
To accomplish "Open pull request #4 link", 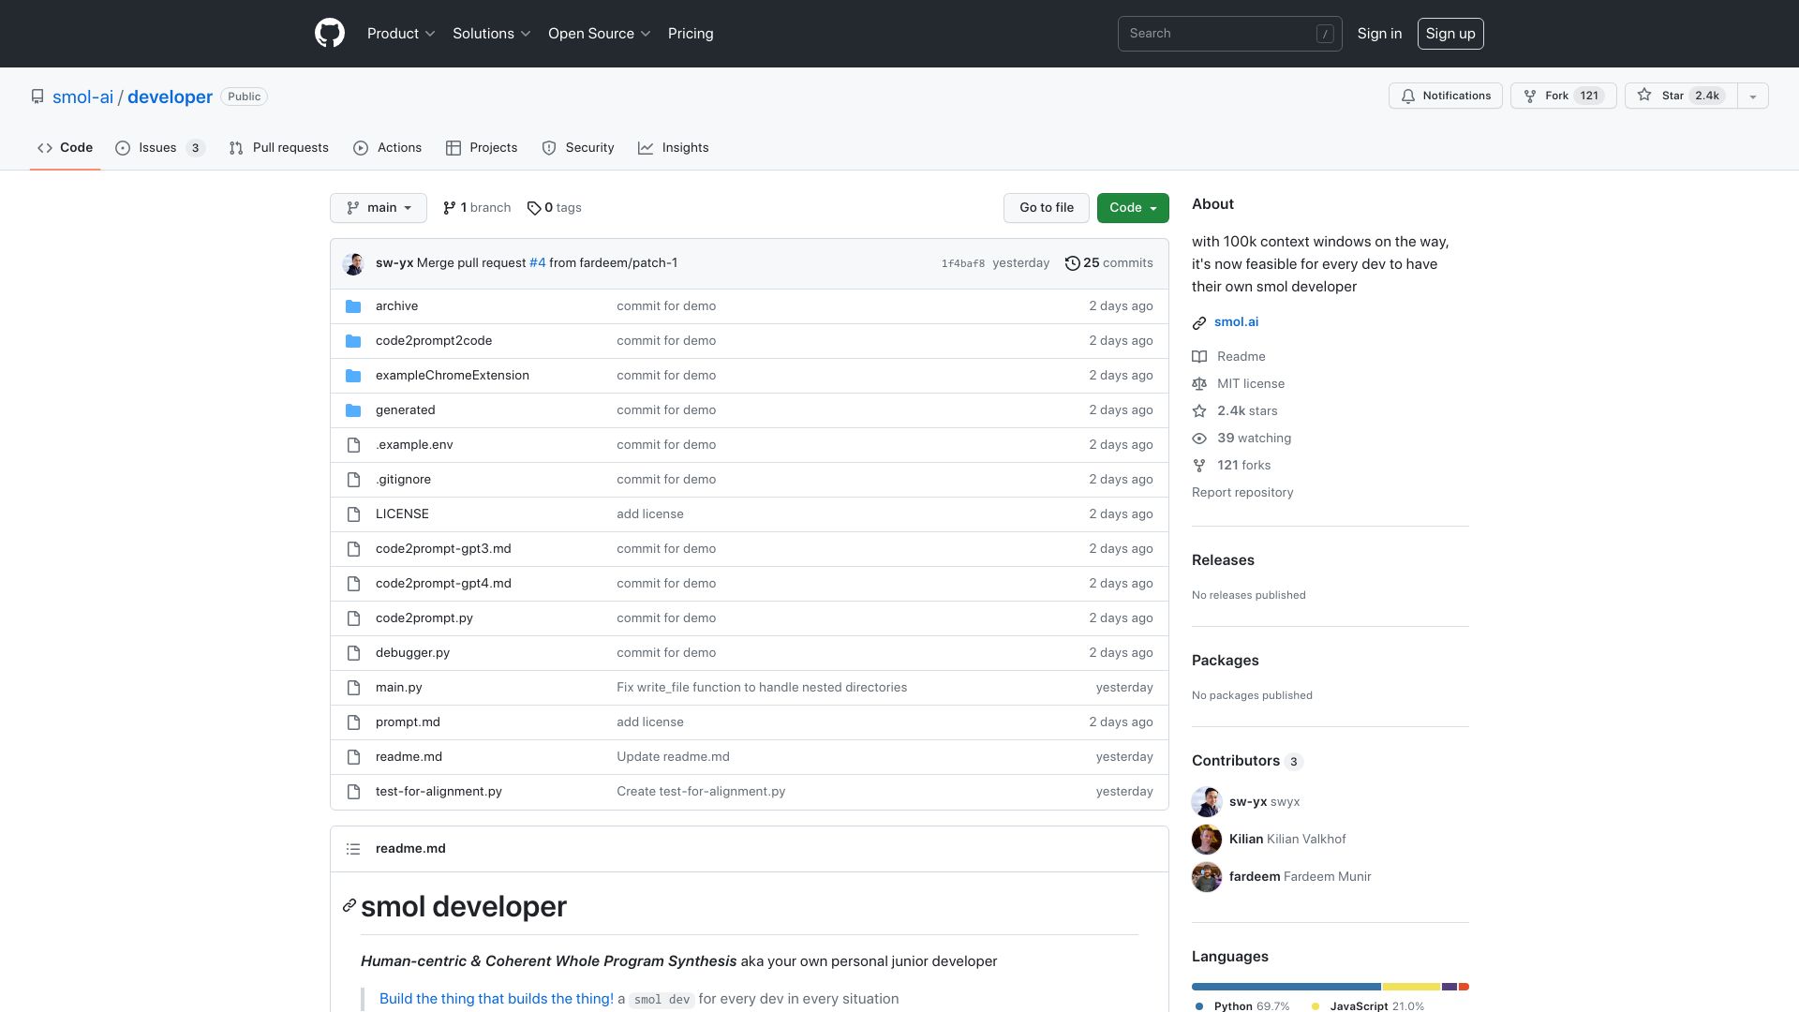I will tap(537, 263).
